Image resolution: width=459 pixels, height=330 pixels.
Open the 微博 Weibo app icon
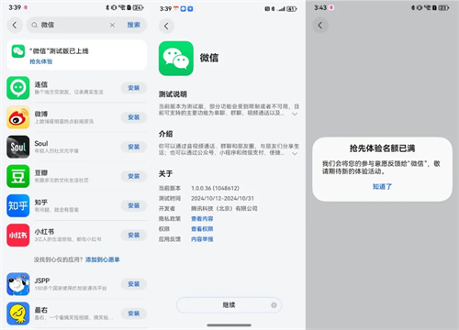(x=18, y=117)
